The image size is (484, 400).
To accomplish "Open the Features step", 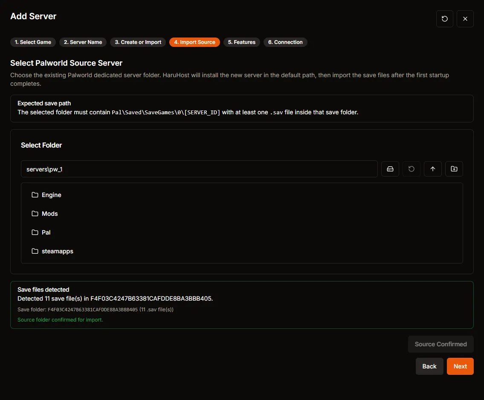I will [x=241, y=42].
